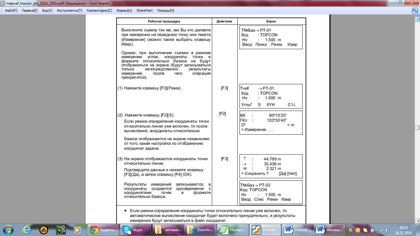Switch to the Измере... taskbar window
The height and width of the screenshot is (236, 420).
(x=232, y=230)
